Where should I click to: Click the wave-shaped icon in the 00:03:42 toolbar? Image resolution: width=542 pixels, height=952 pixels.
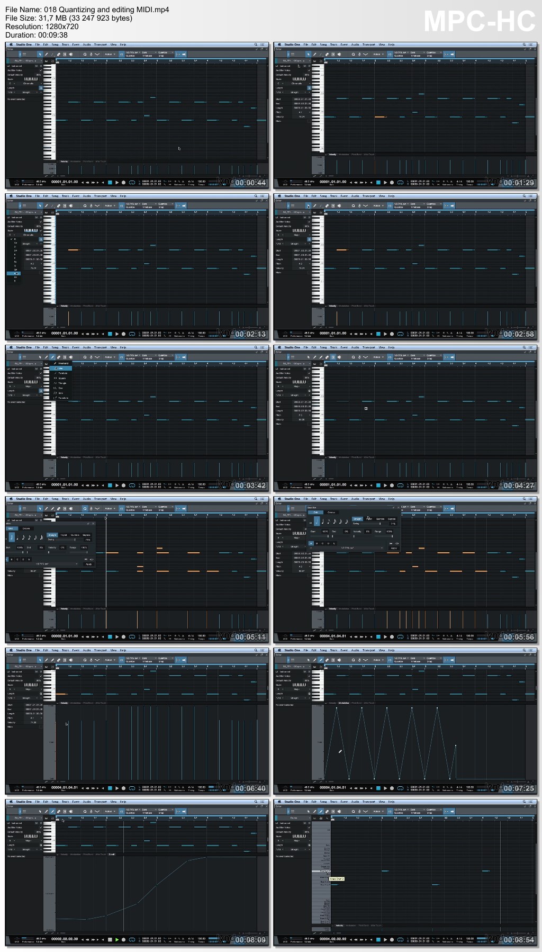[97, 357]
